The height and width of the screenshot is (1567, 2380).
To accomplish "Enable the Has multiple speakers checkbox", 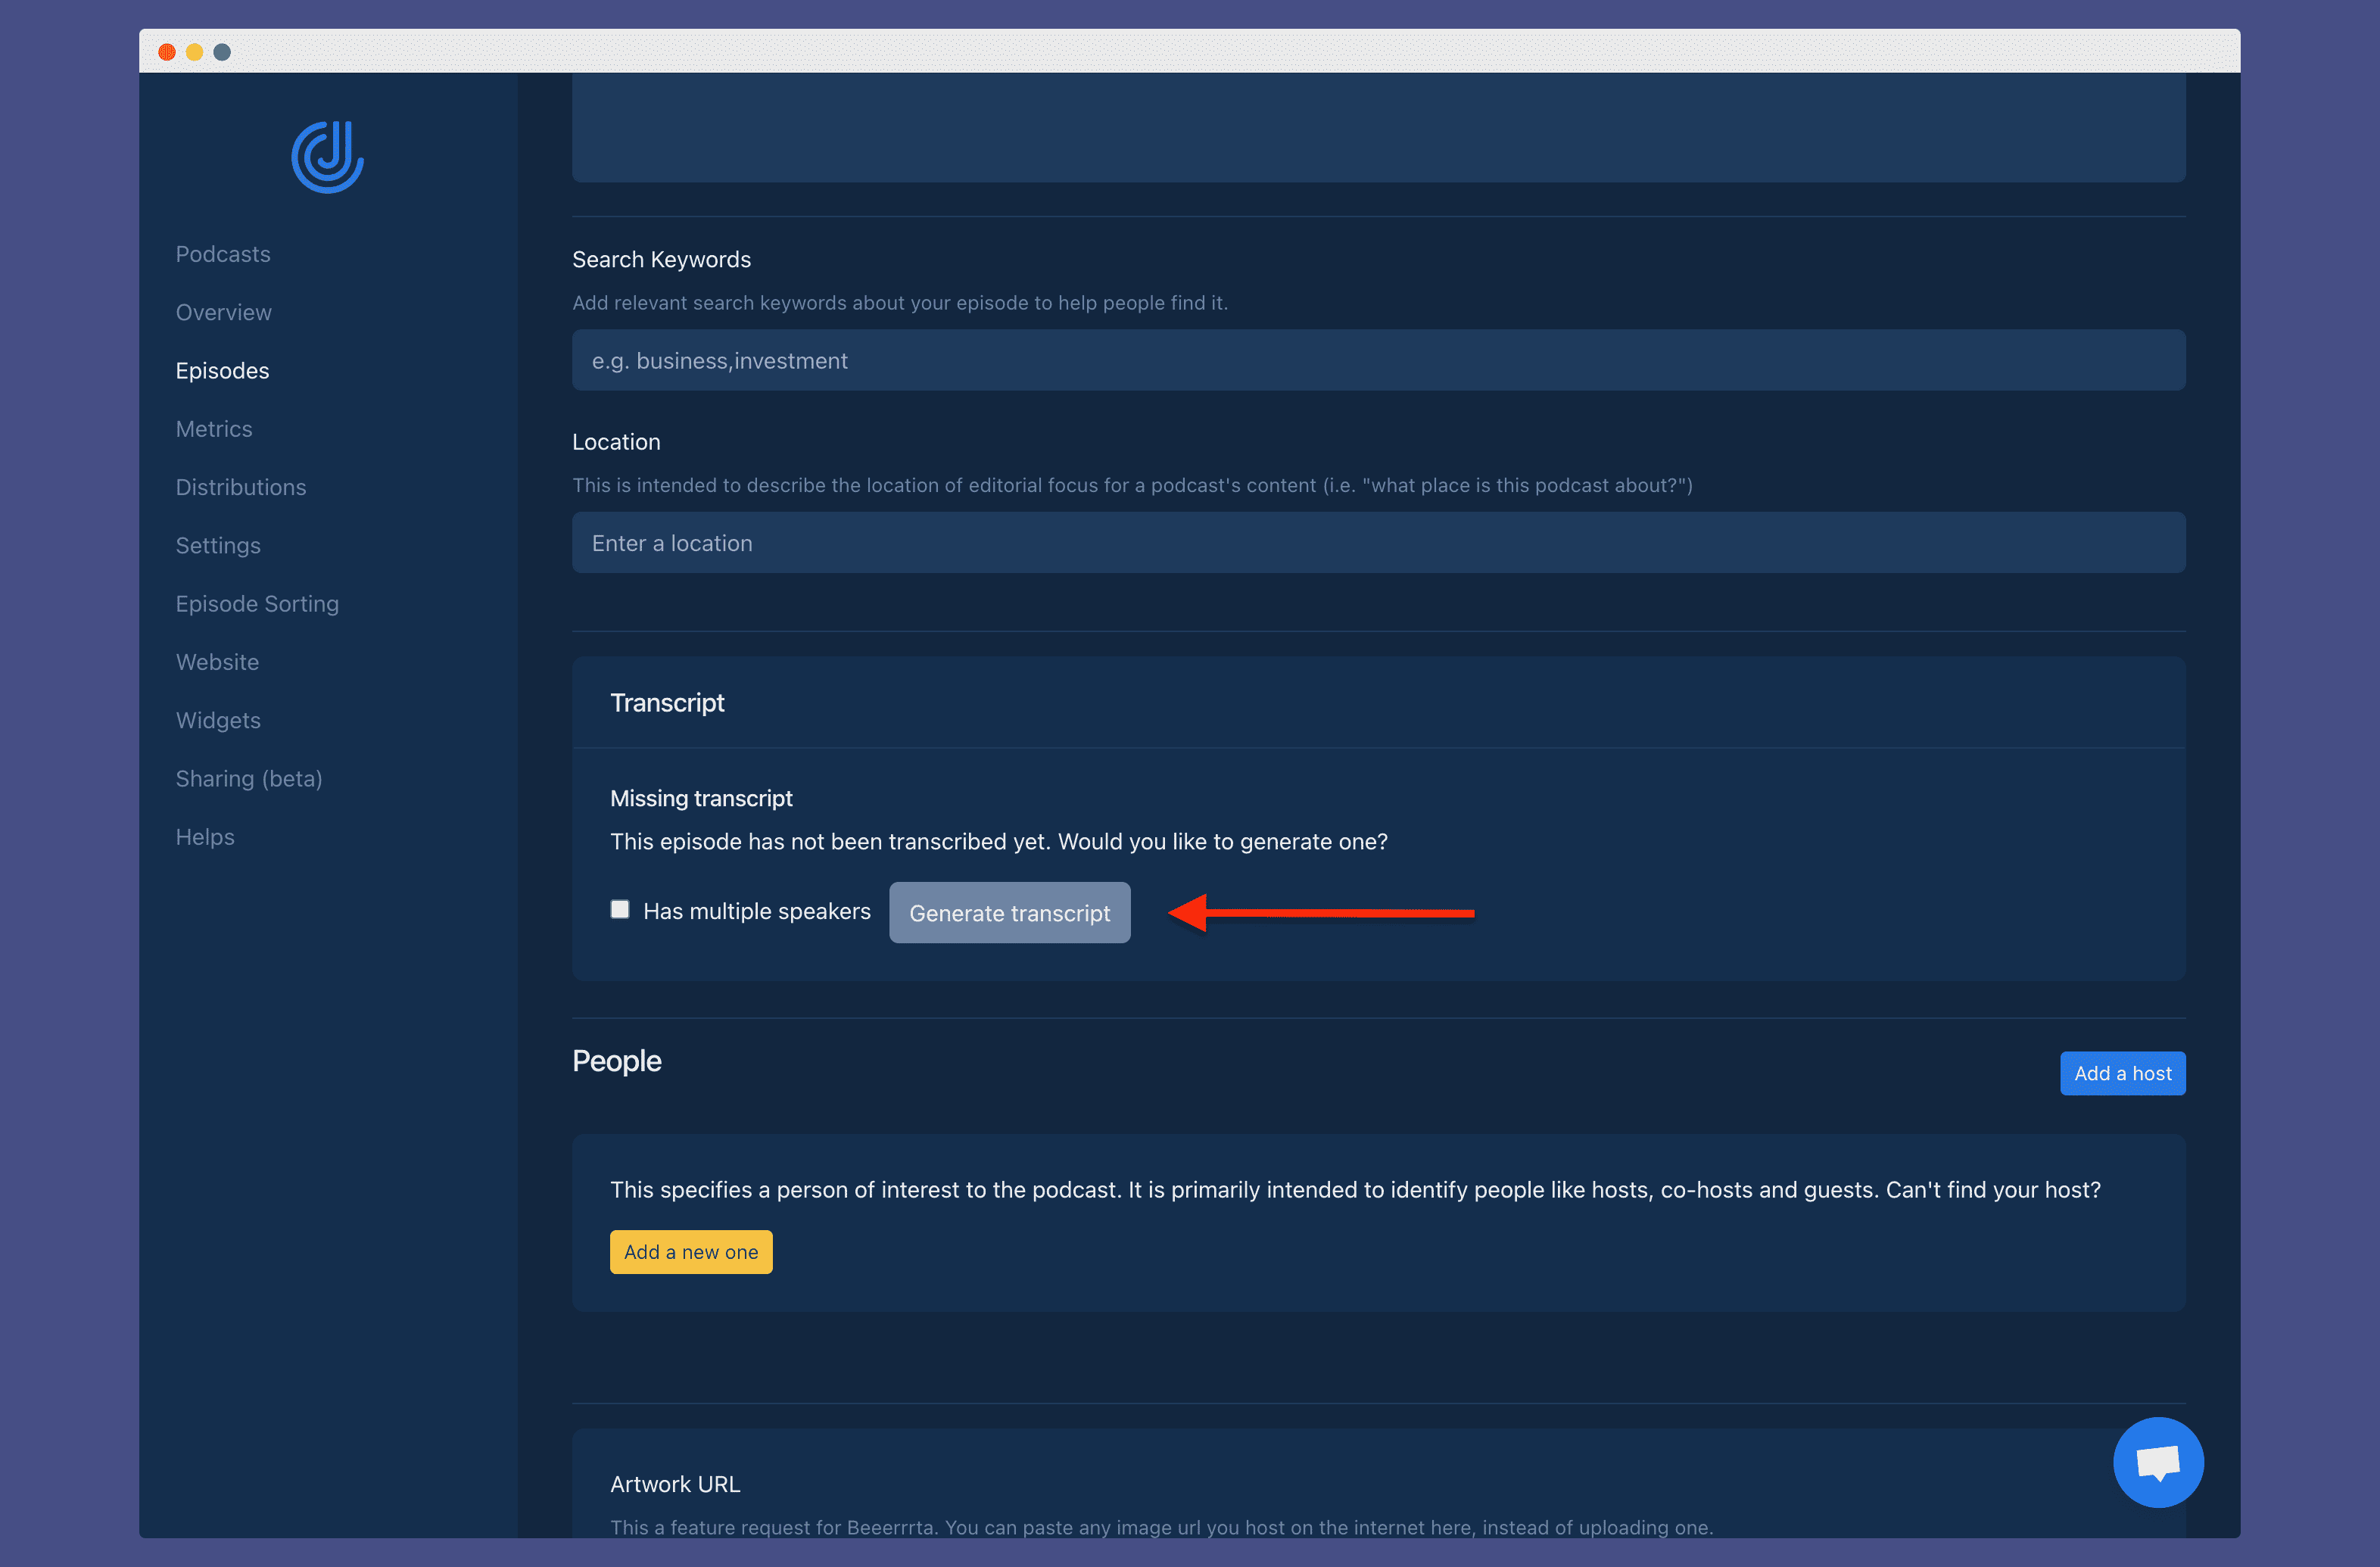I will 620,909.
